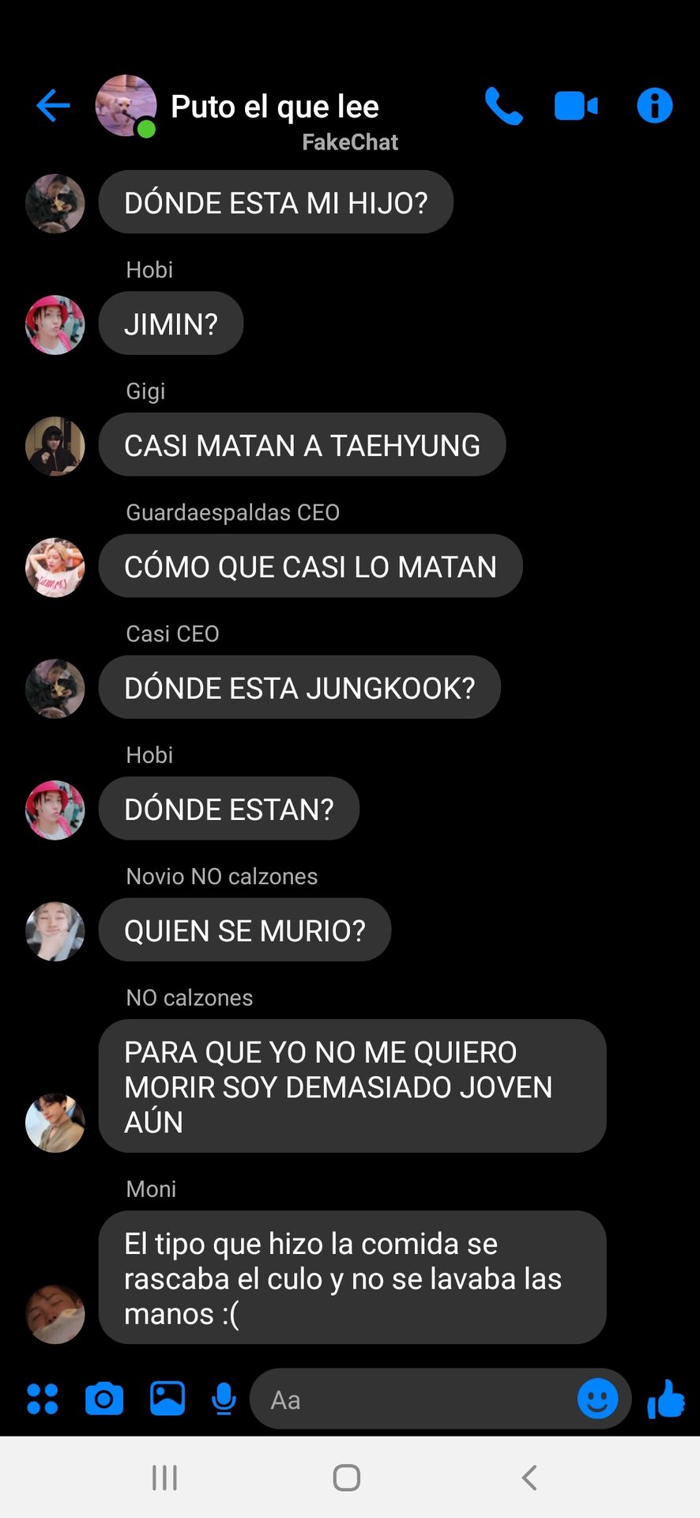700x1518 pixels.
Task: Select the QUIEN SE MURIO? message
Action: [245, 931]
